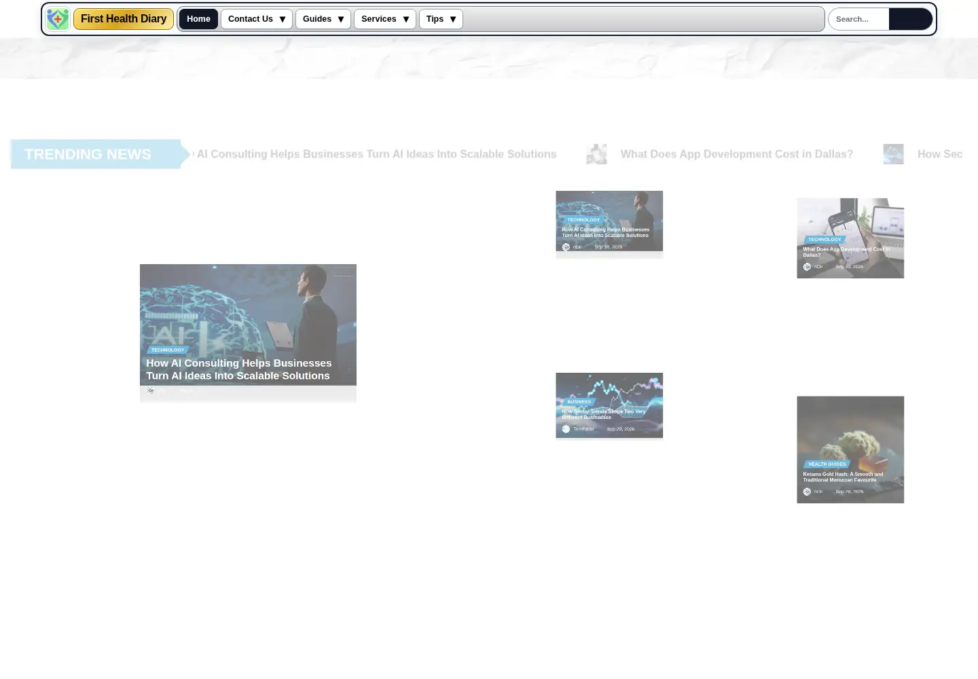
Task: Click 'Sep 28, 2026' date on Ketama Gold Hash card
Action: click(850, 492)
